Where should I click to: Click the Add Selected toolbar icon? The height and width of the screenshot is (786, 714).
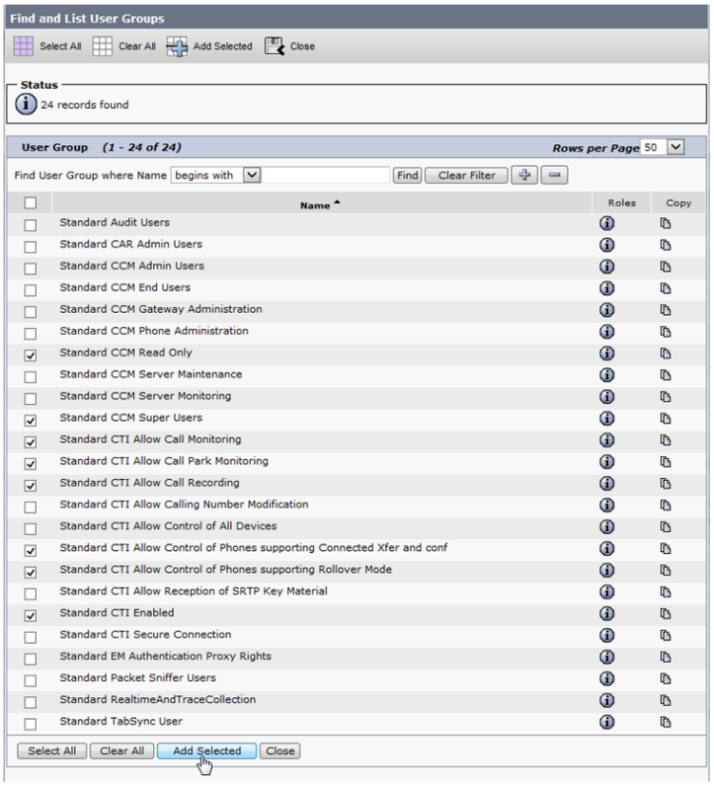point(177,46)
